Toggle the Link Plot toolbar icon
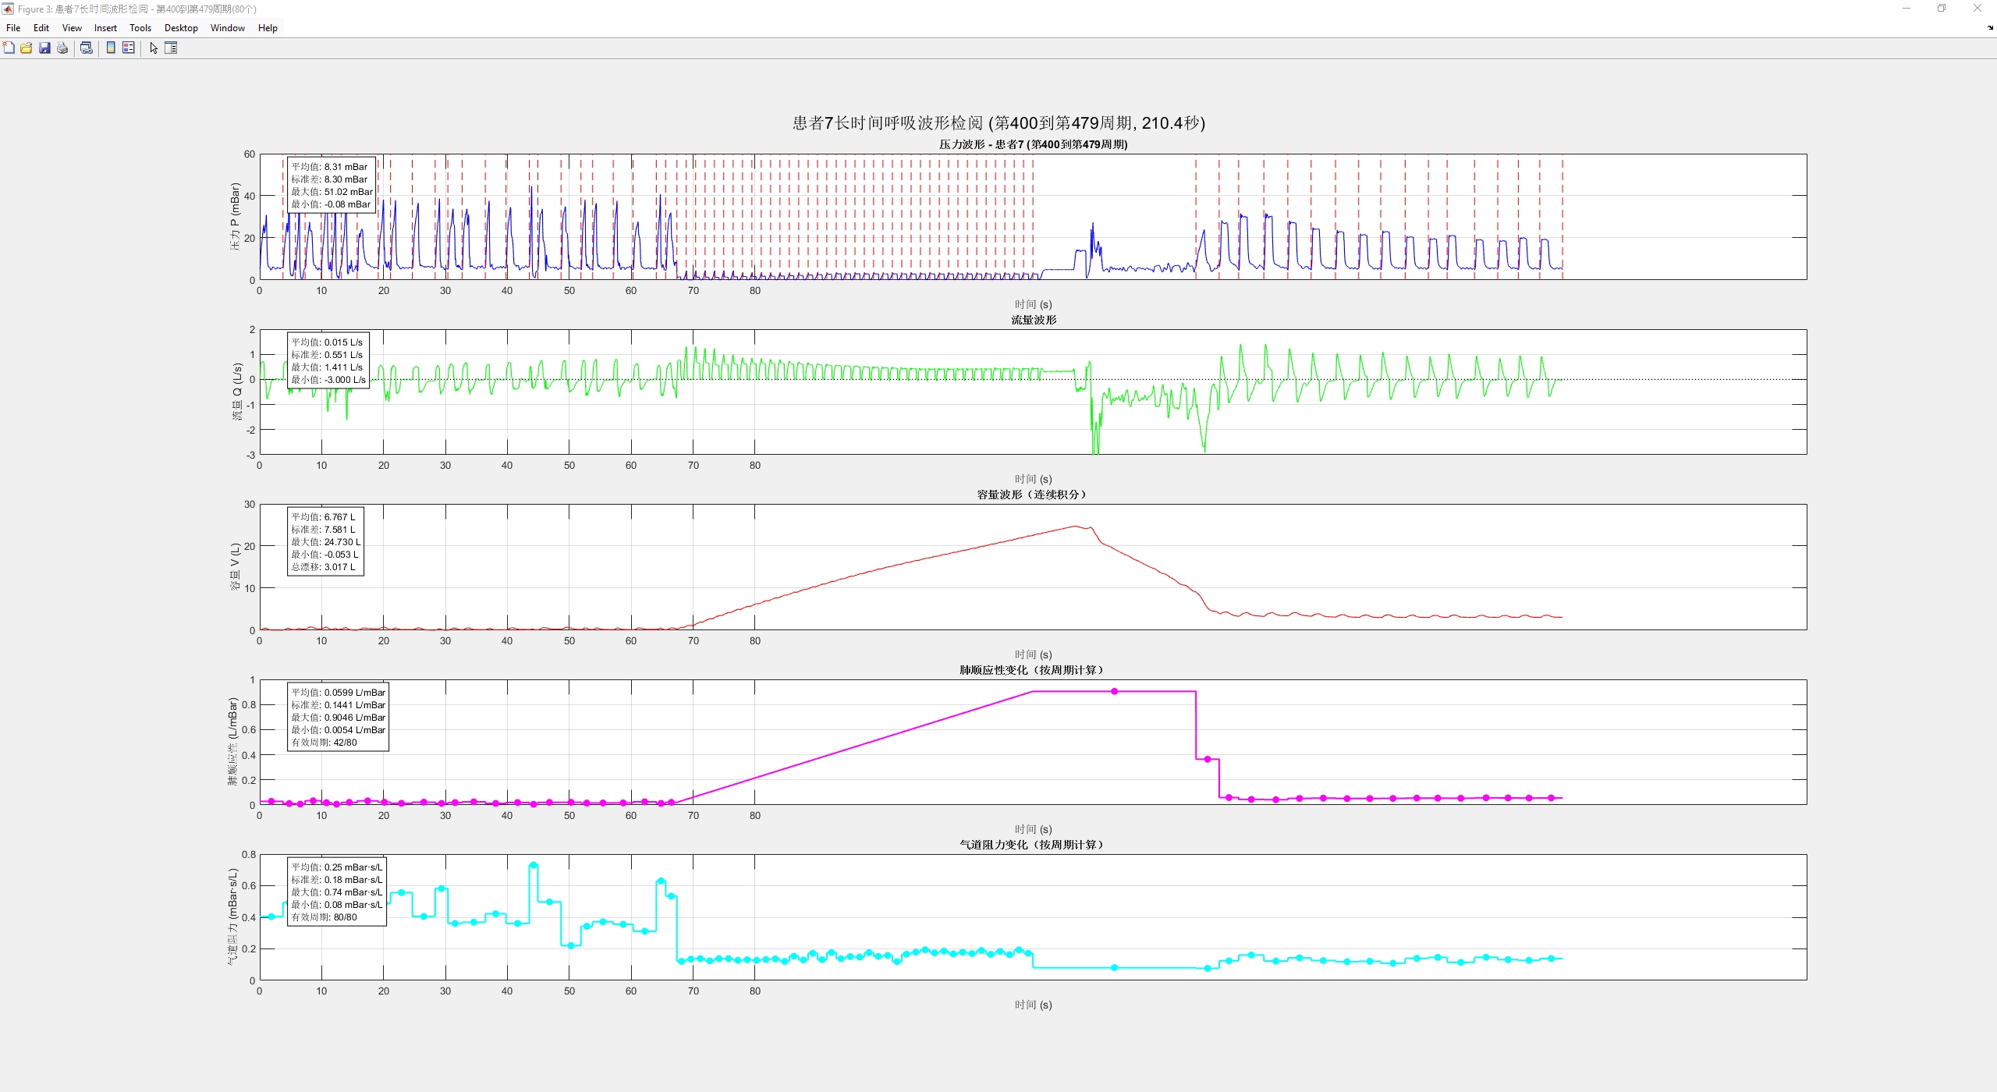The image size is (1997, 1092). [87, 48]
